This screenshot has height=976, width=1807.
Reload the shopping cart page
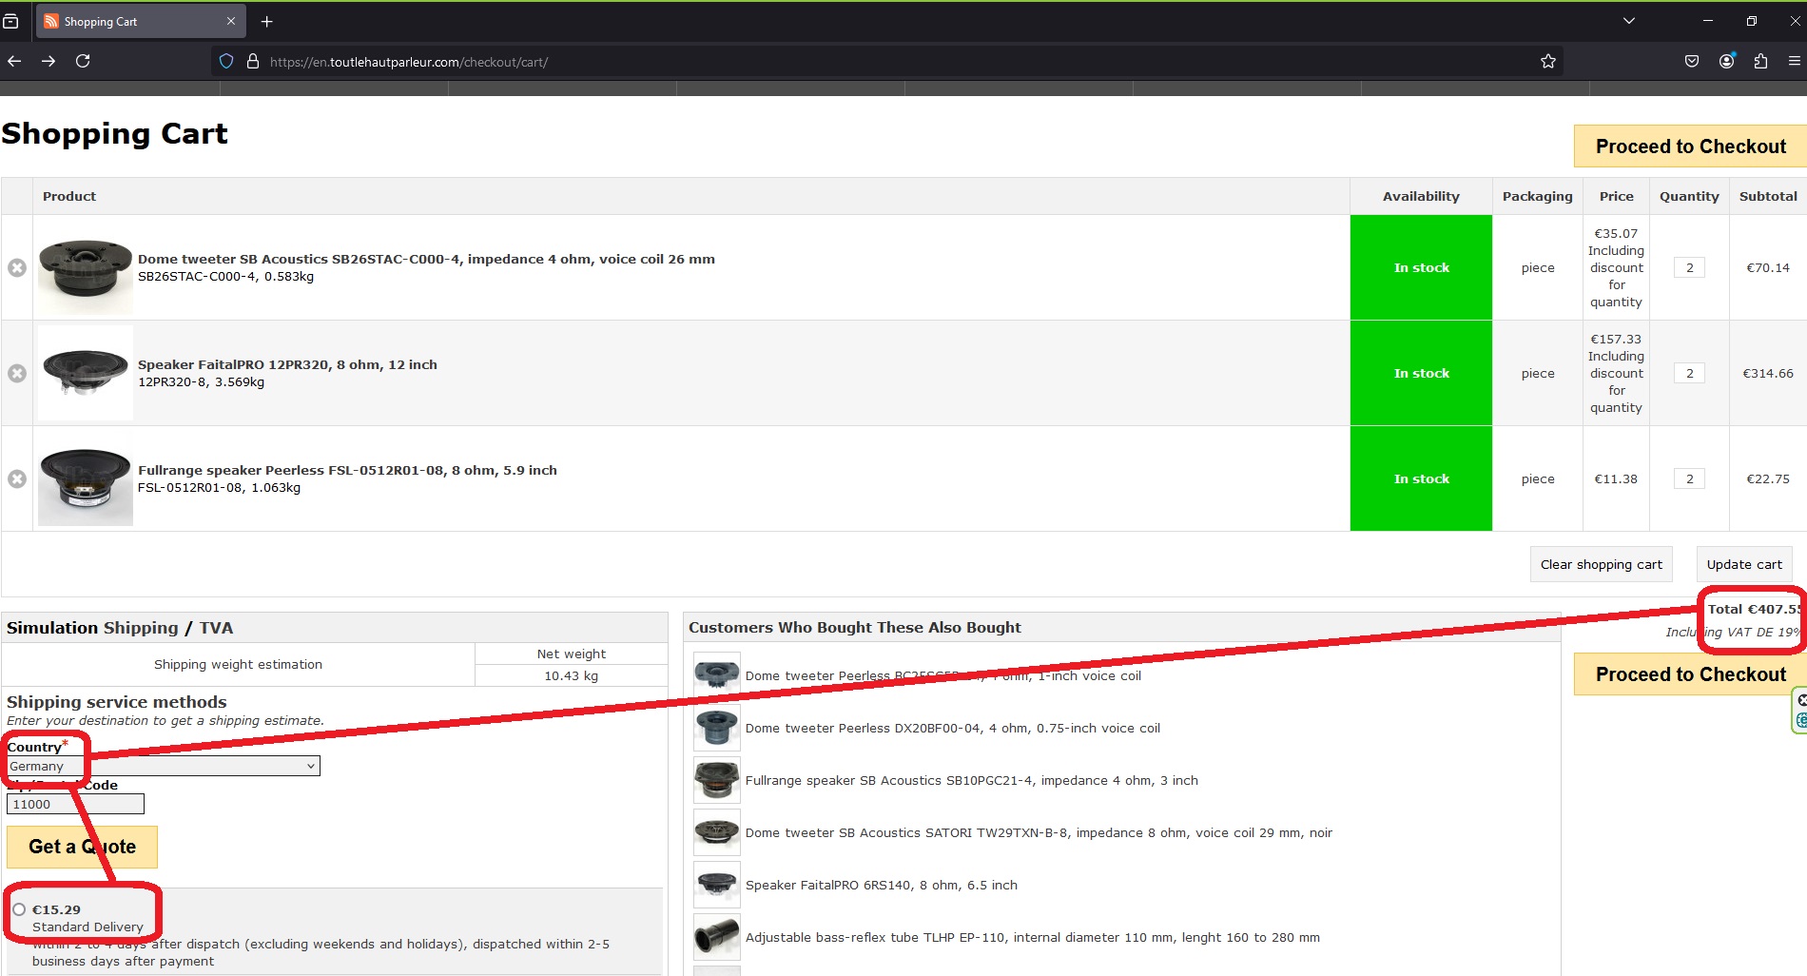pos(83,61)
